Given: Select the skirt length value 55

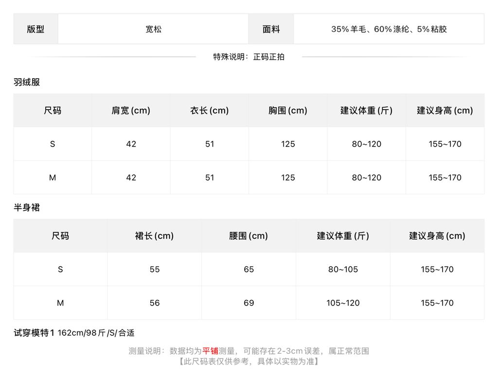Looking at the screenshot, I should [155, 269].
